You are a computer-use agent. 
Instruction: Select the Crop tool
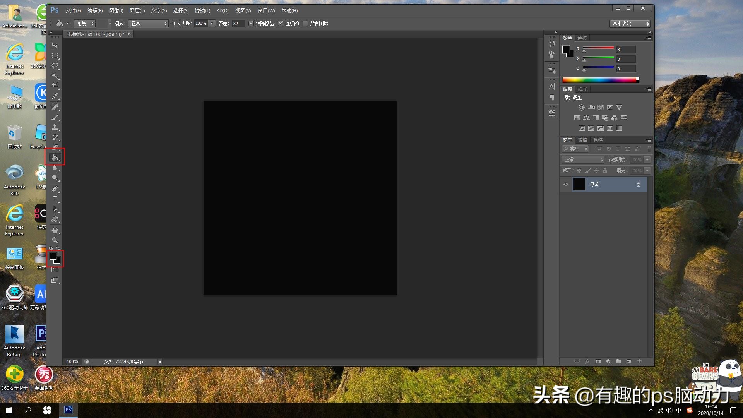pos(55,86)
